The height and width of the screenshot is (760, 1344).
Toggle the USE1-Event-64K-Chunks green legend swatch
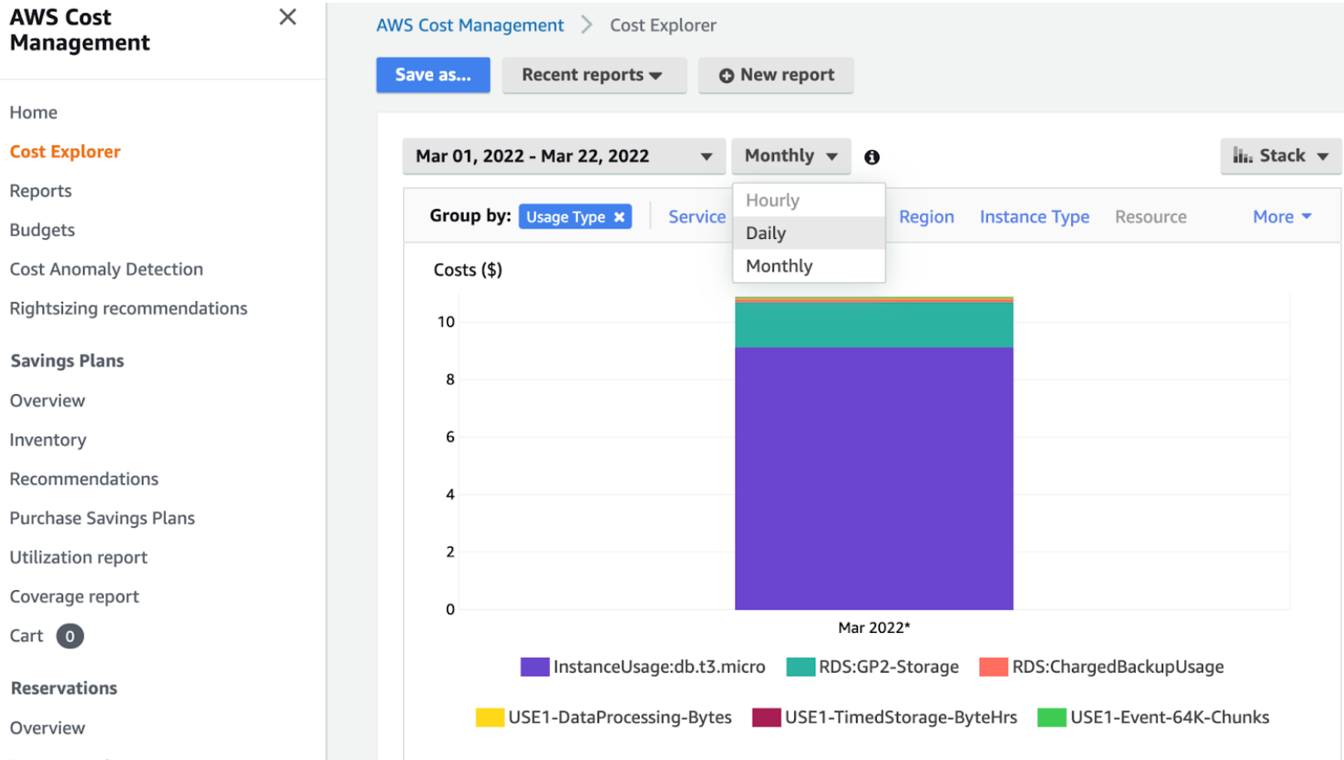tap(1052, 717)
